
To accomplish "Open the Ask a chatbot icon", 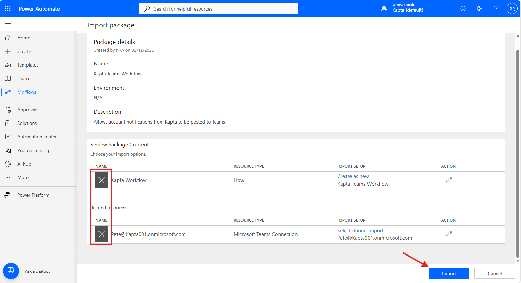I will click(11, 271).
